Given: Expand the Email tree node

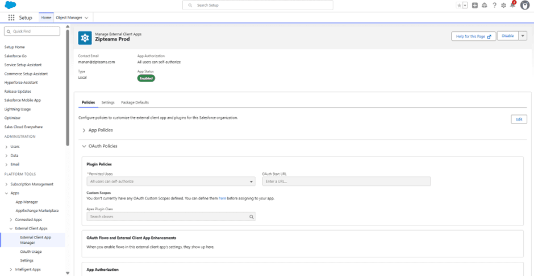Looking at the screenshot, I should [6, 164].
